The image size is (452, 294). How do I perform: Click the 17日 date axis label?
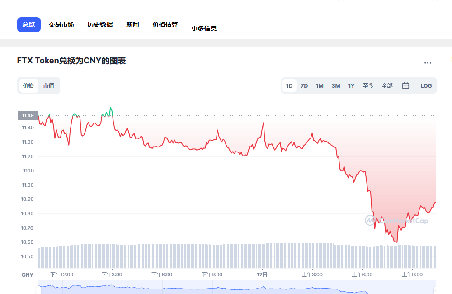[x=262, y=275]
